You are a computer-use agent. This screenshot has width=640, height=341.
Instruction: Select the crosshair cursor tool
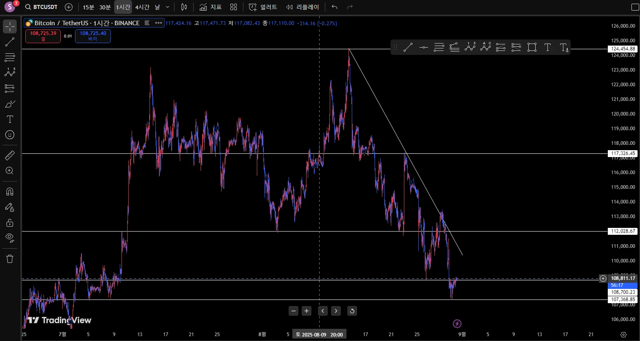click(x=10, y=26)
